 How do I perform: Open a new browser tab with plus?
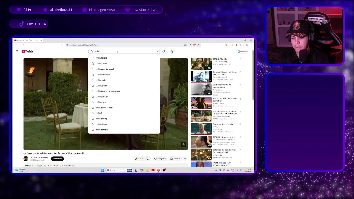pos(46,40)
